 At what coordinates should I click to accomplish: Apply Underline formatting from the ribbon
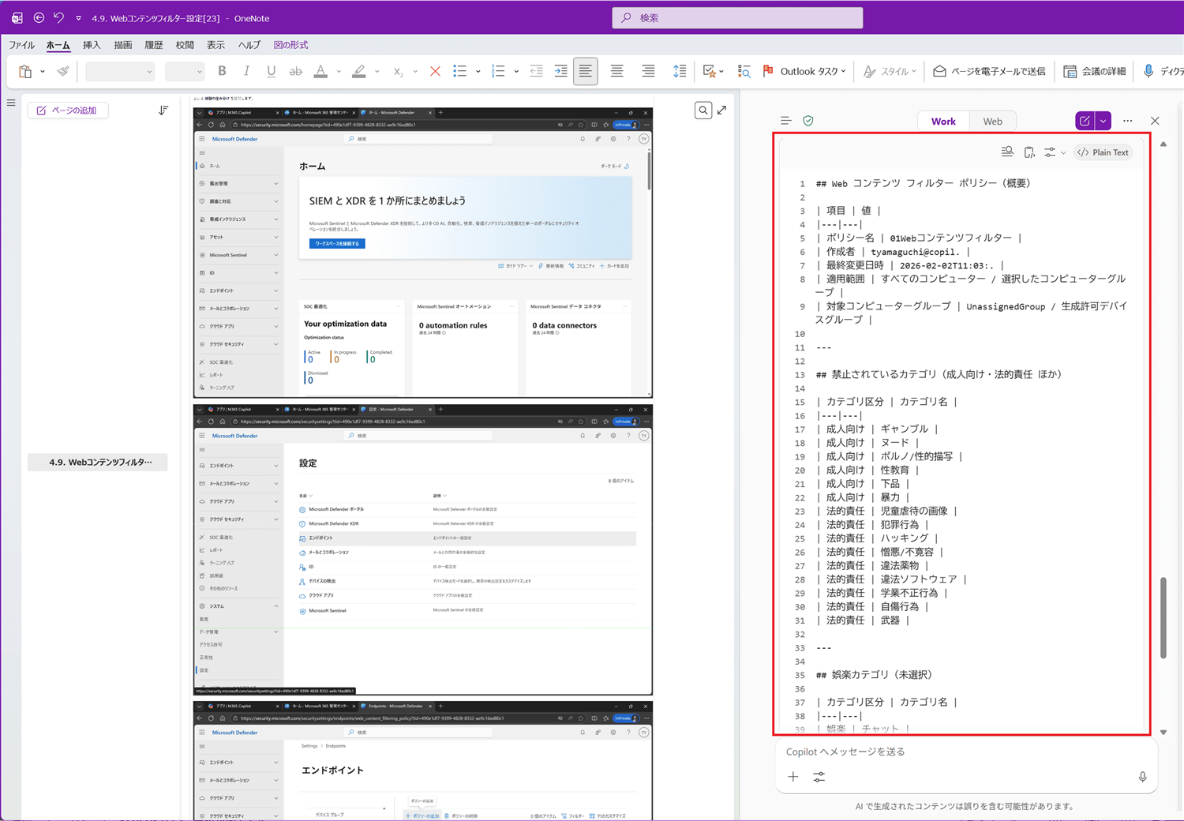[x=271, y=71]
